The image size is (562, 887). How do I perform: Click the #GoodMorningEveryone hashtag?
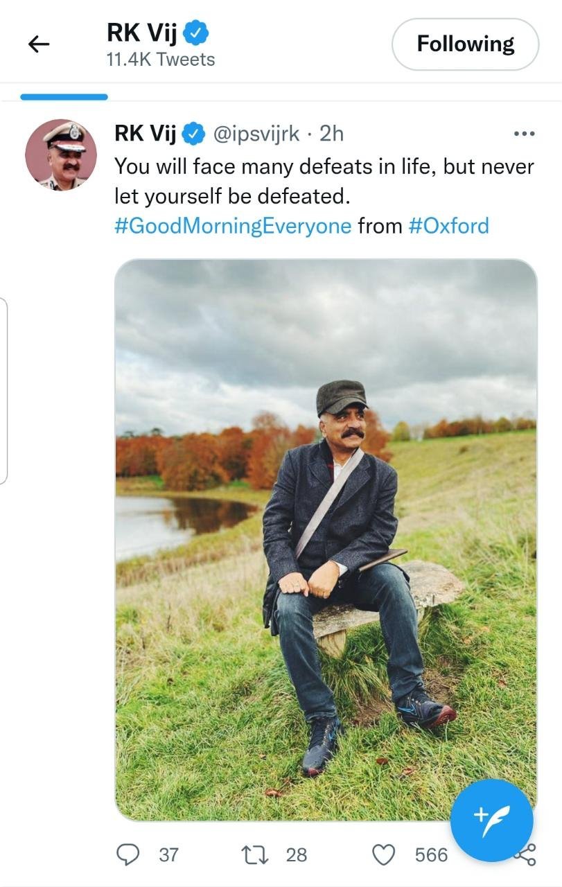[x=233, y=226]
